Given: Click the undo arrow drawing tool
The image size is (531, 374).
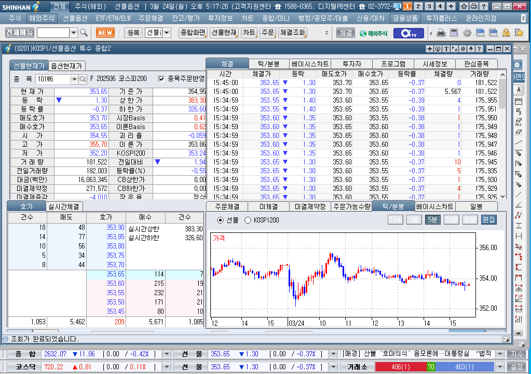Looking at the screenshot, I should 519,112.
